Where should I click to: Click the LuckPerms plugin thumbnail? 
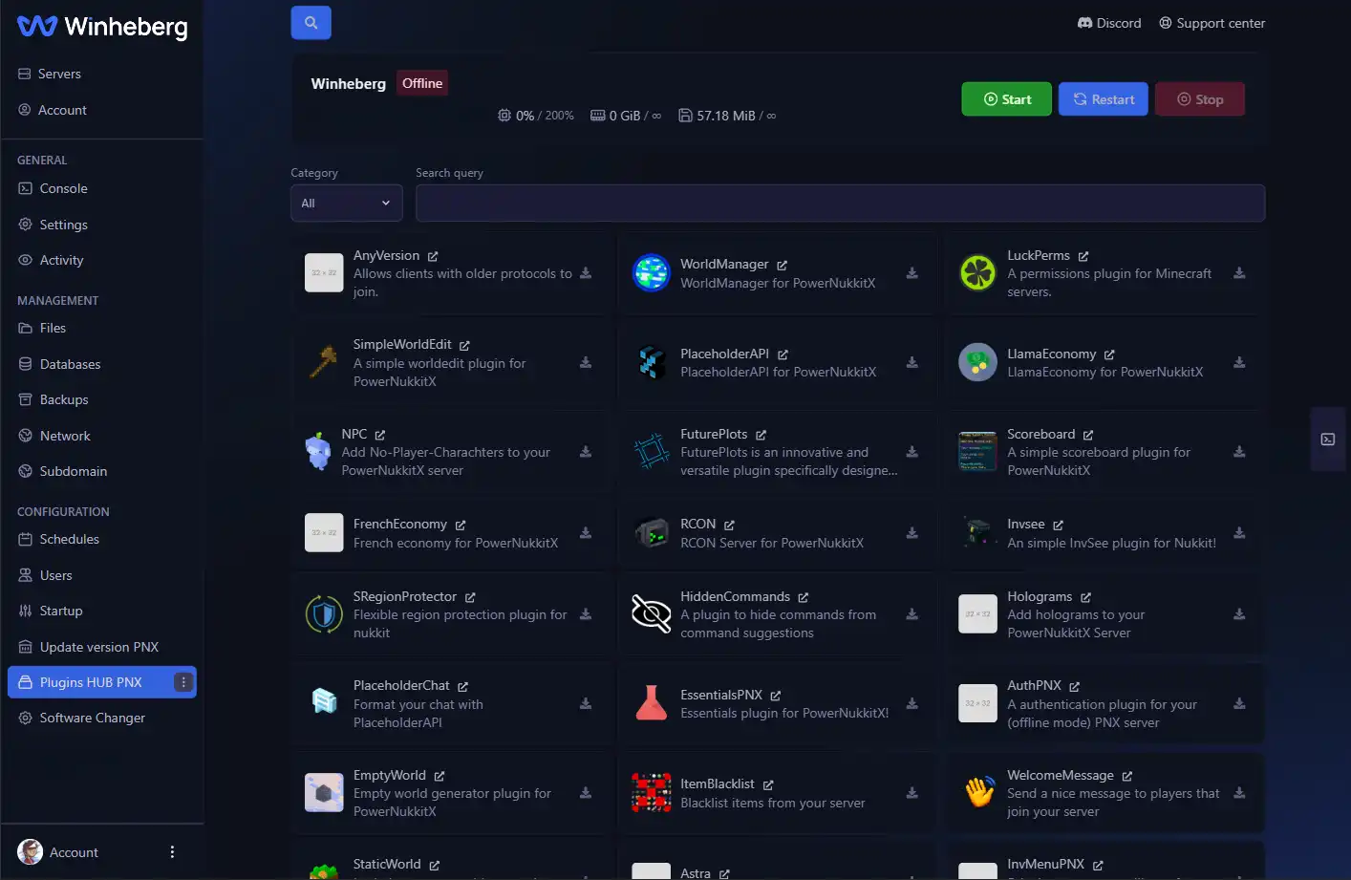pos(977,273)
